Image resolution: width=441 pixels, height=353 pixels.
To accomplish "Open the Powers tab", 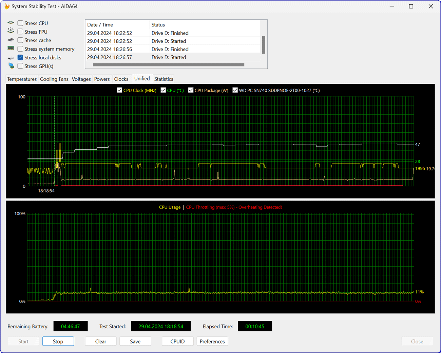I will (102, 79).
